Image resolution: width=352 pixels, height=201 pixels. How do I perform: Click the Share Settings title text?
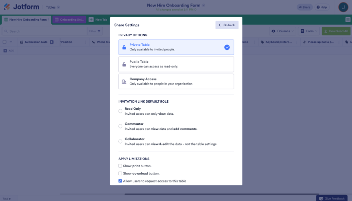click(x=127, y=25)
